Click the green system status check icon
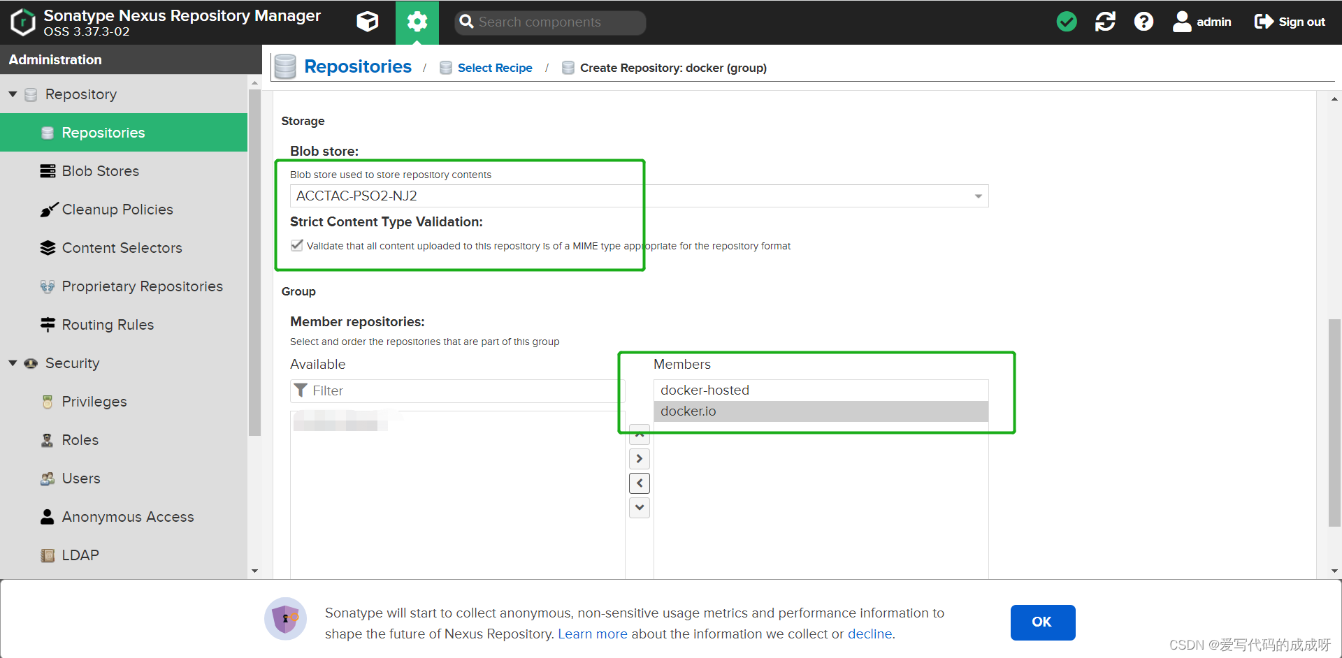 tap(1067, 22)
